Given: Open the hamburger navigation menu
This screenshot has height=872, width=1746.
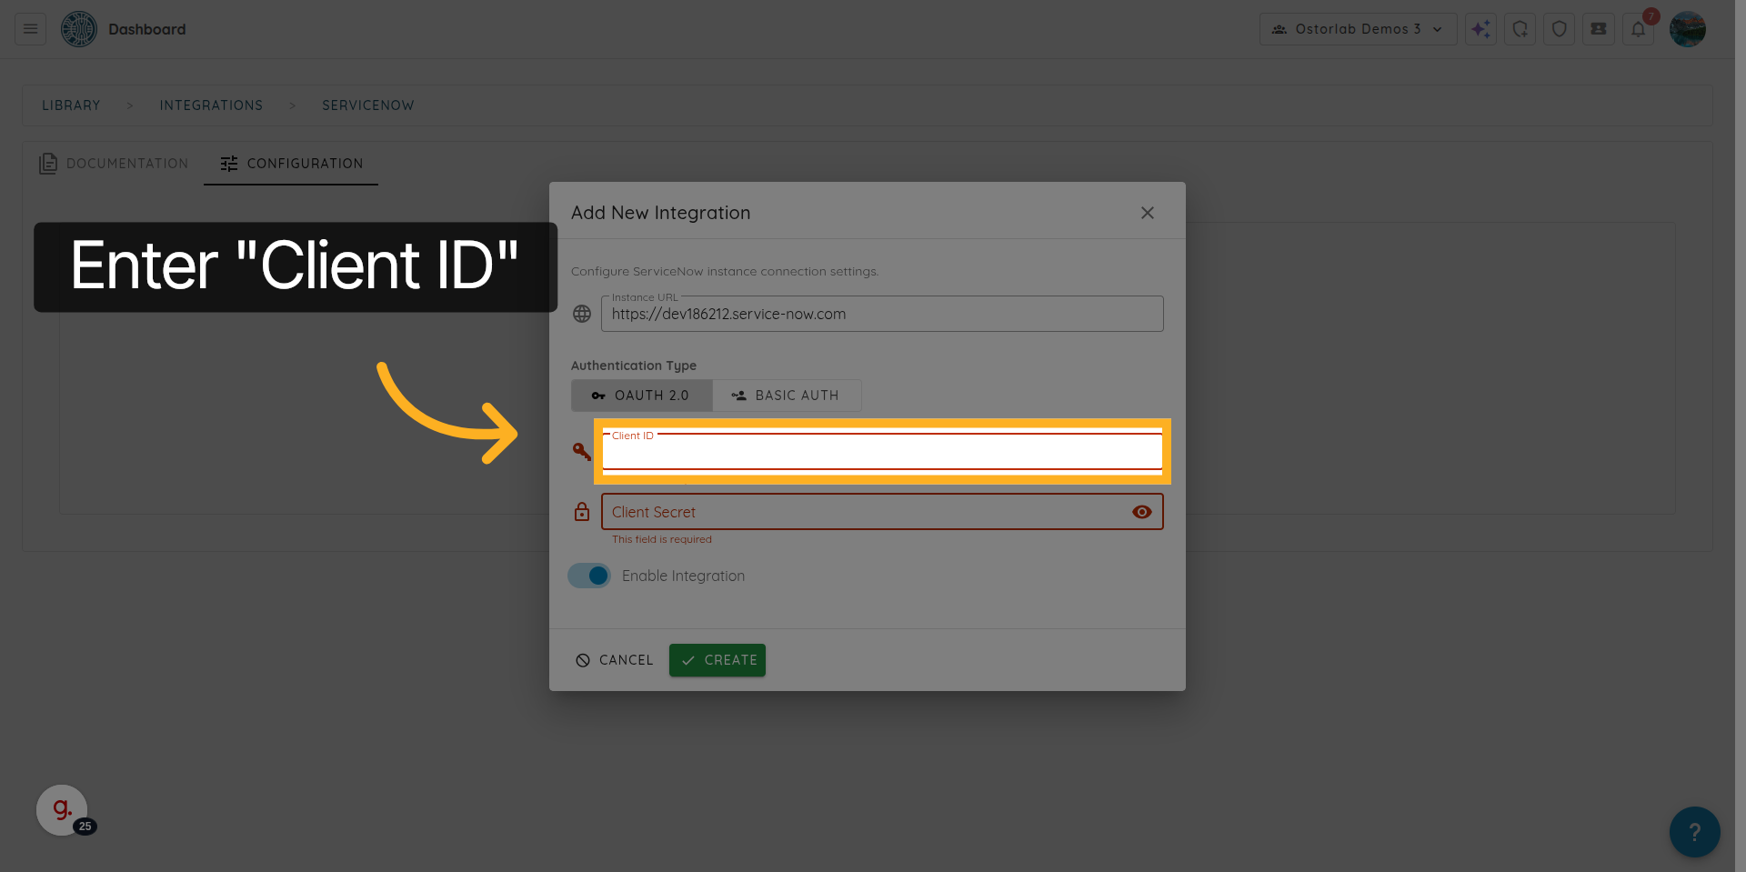Looking at the screenshot, I should [28, 28].
